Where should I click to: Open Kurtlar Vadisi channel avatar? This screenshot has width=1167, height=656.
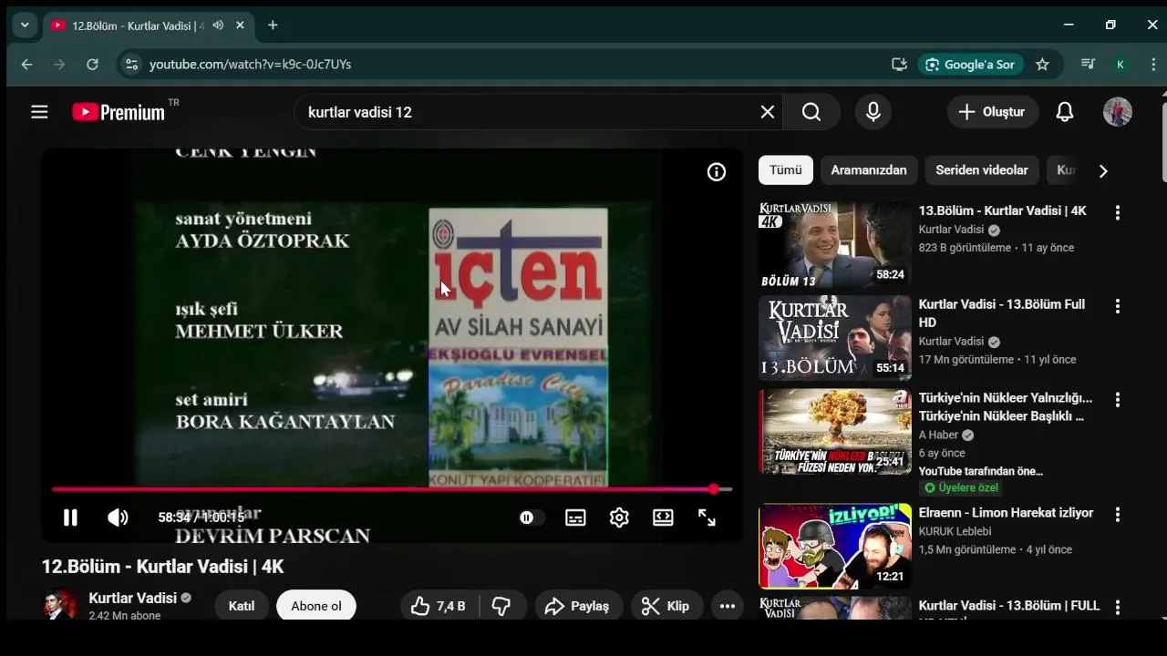pyautogui.click(x=60, y=605)
